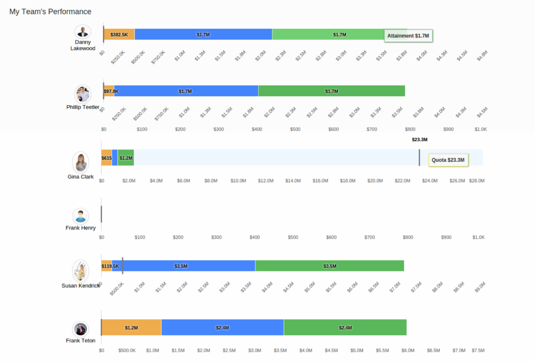This screenshot has height=362, width=535.
Task: Click the Attainment $1.7M tooltip
Action: pos(408,36)
